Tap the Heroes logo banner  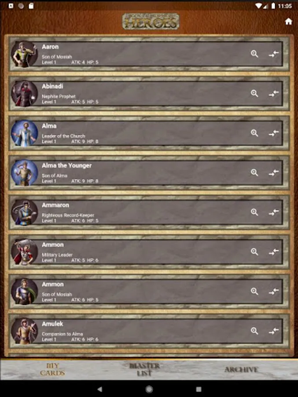pyautogui.click(x=151, y=22)
